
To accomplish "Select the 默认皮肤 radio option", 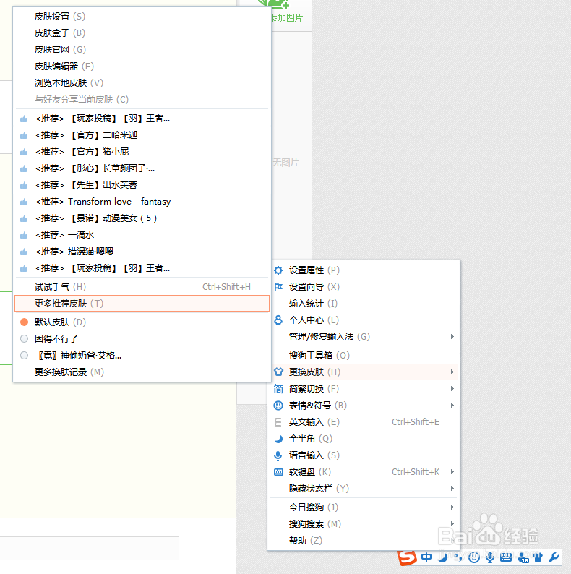I will [x=24, y=322].
